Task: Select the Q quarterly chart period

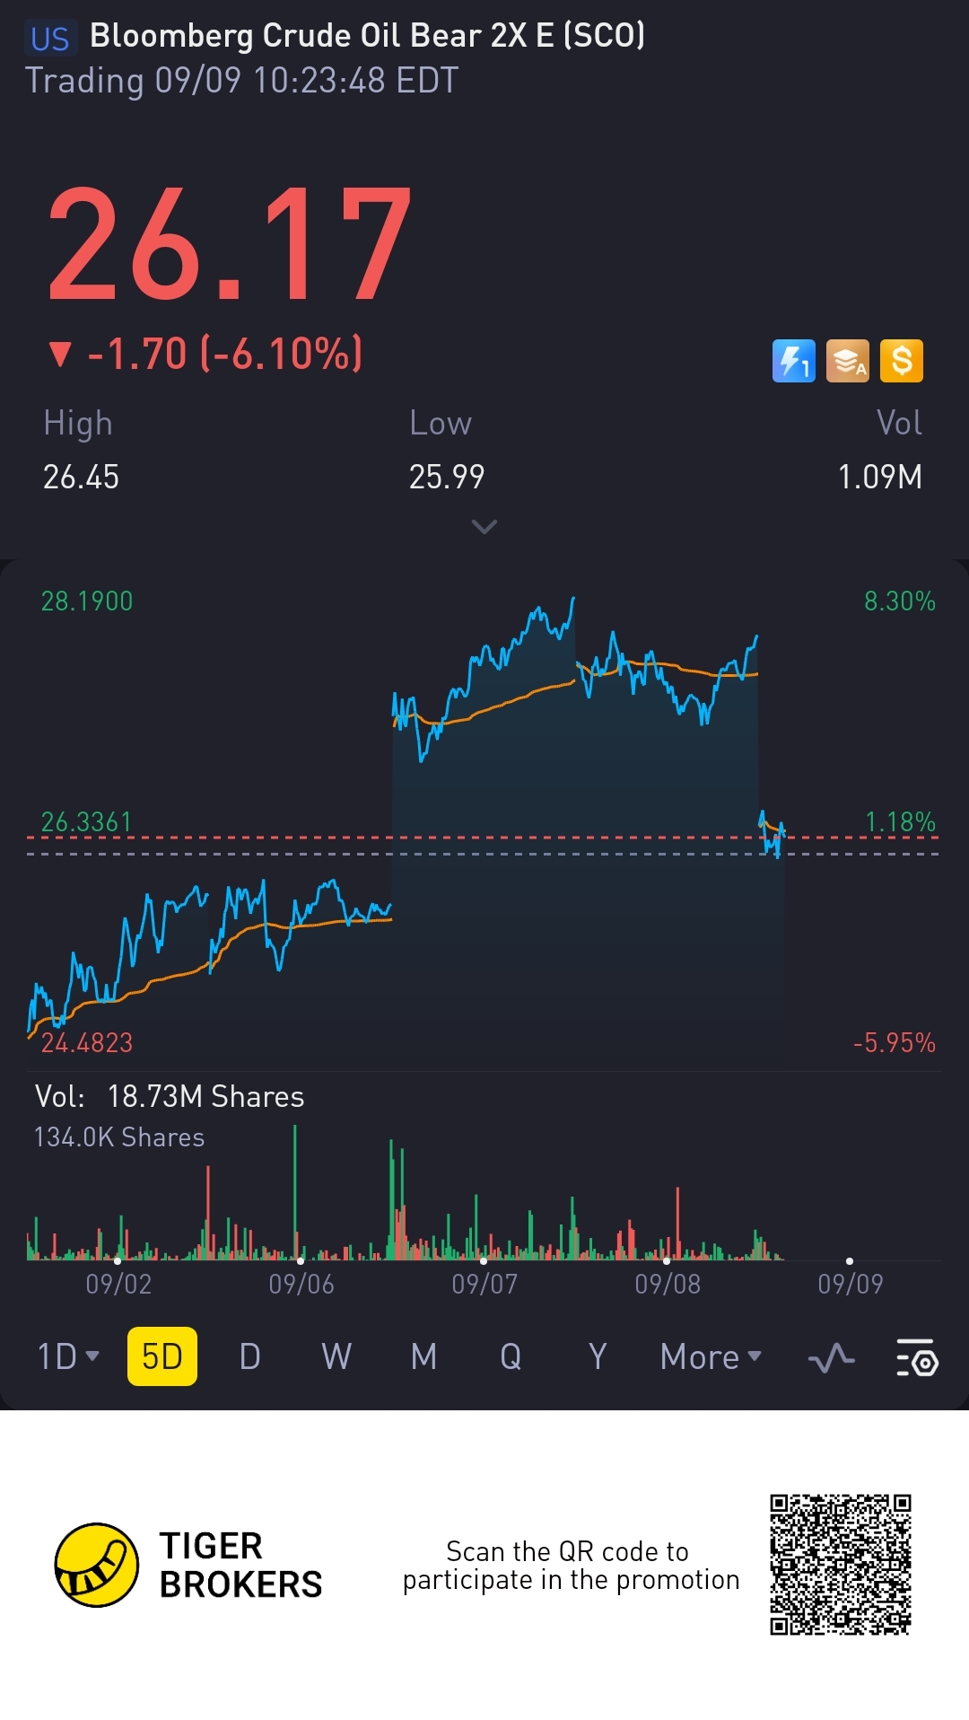Action: (x=511, y=1356)
